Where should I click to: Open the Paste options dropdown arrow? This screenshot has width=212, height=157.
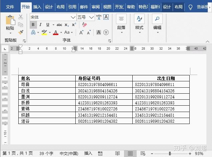10,33
